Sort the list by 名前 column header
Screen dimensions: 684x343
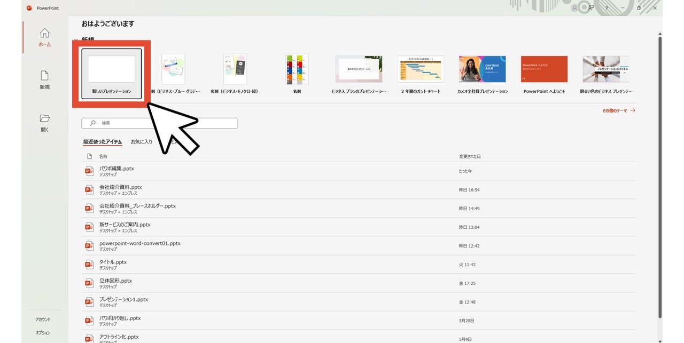tap(103, 156)
